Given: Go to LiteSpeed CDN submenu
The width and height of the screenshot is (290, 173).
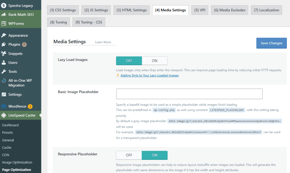Looking at the screenshot, I should [6, 155].
